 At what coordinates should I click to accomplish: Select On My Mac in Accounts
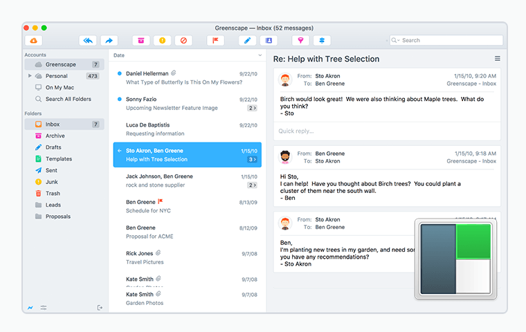pyautogui.click(x=64, y=88)
